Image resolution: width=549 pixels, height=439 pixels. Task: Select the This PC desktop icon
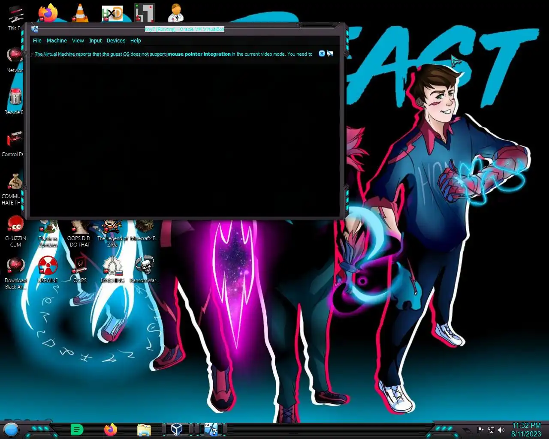pyautogui.click(x=15, y=18)
